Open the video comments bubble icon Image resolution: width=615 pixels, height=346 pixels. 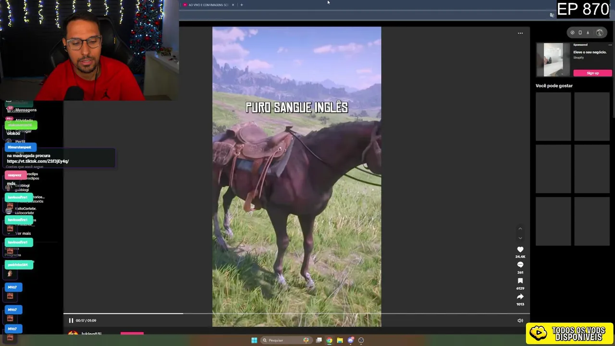point(520,265)
